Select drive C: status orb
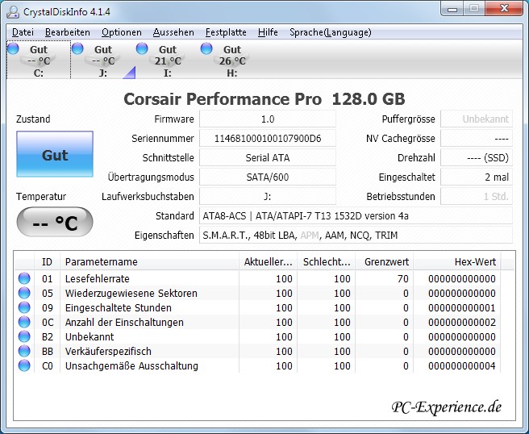This screenshot has height=434, width=529. click(13, 49)
